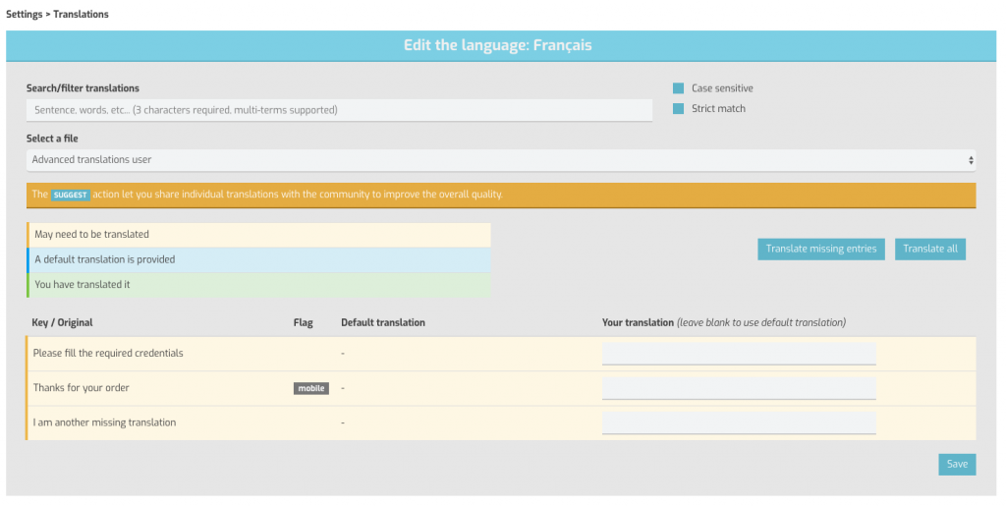Save the translations

click(x=957, y=464)
